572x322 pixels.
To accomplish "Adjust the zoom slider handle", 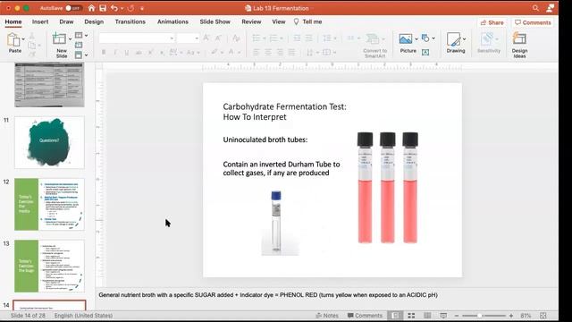I will pyautogui.click(x=480, y=316).
